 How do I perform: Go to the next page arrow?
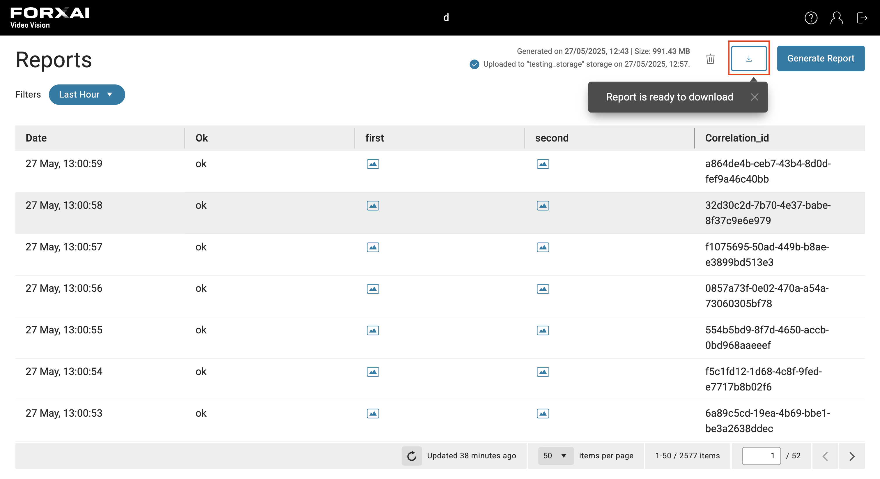(x=852, y=456)
